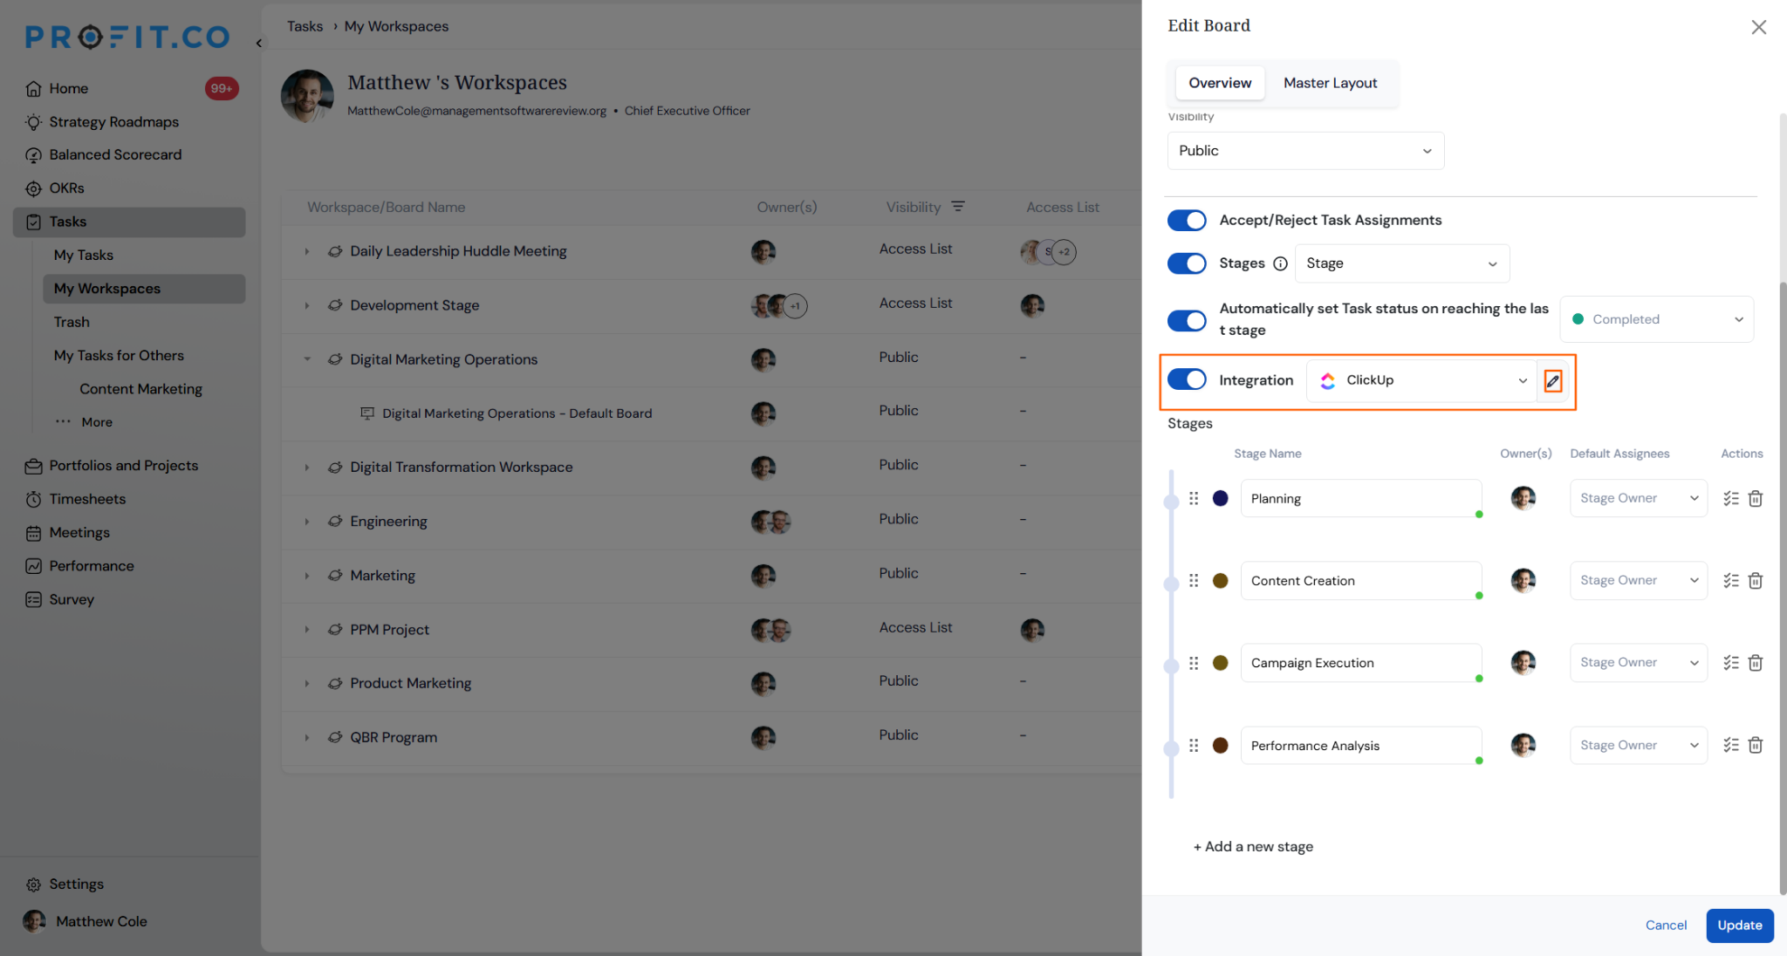Viewport: 1787px width, 956px height.
Task: Grab the drag handle of Planning stage
Action: click(1194, 498)
